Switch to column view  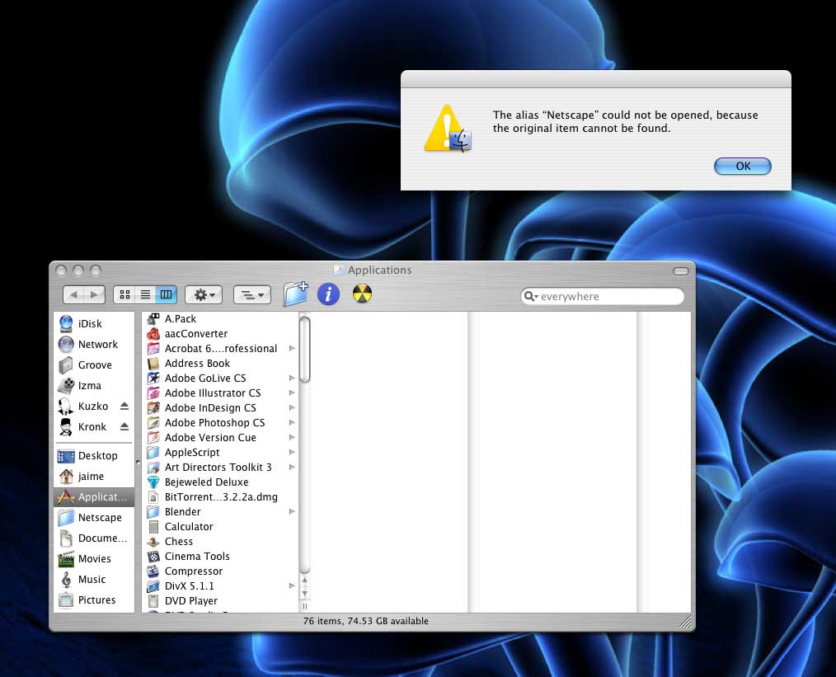coord(166,294)
